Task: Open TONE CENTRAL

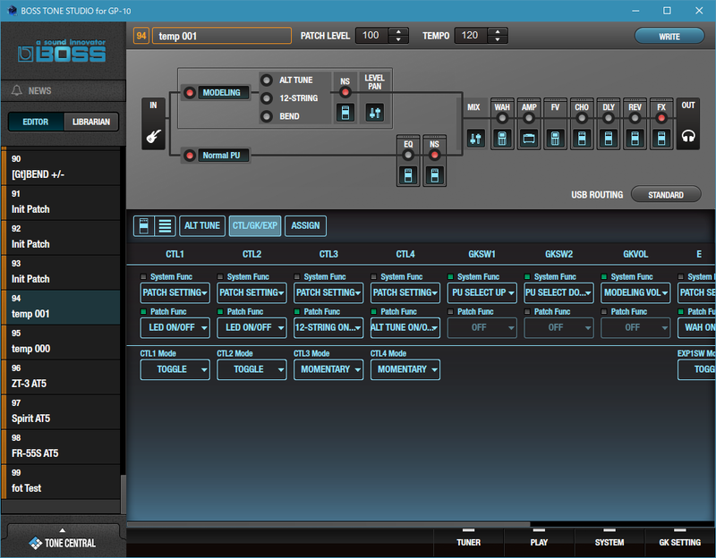Action: coord(63,543)
